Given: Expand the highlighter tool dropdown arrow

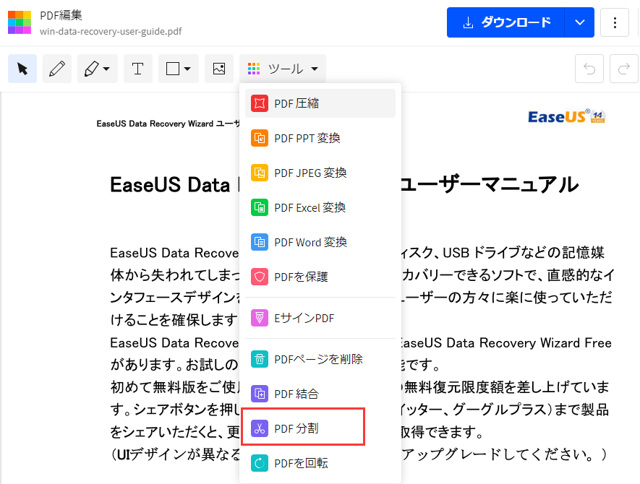Looking at the screenshot, I should (105, 68).
